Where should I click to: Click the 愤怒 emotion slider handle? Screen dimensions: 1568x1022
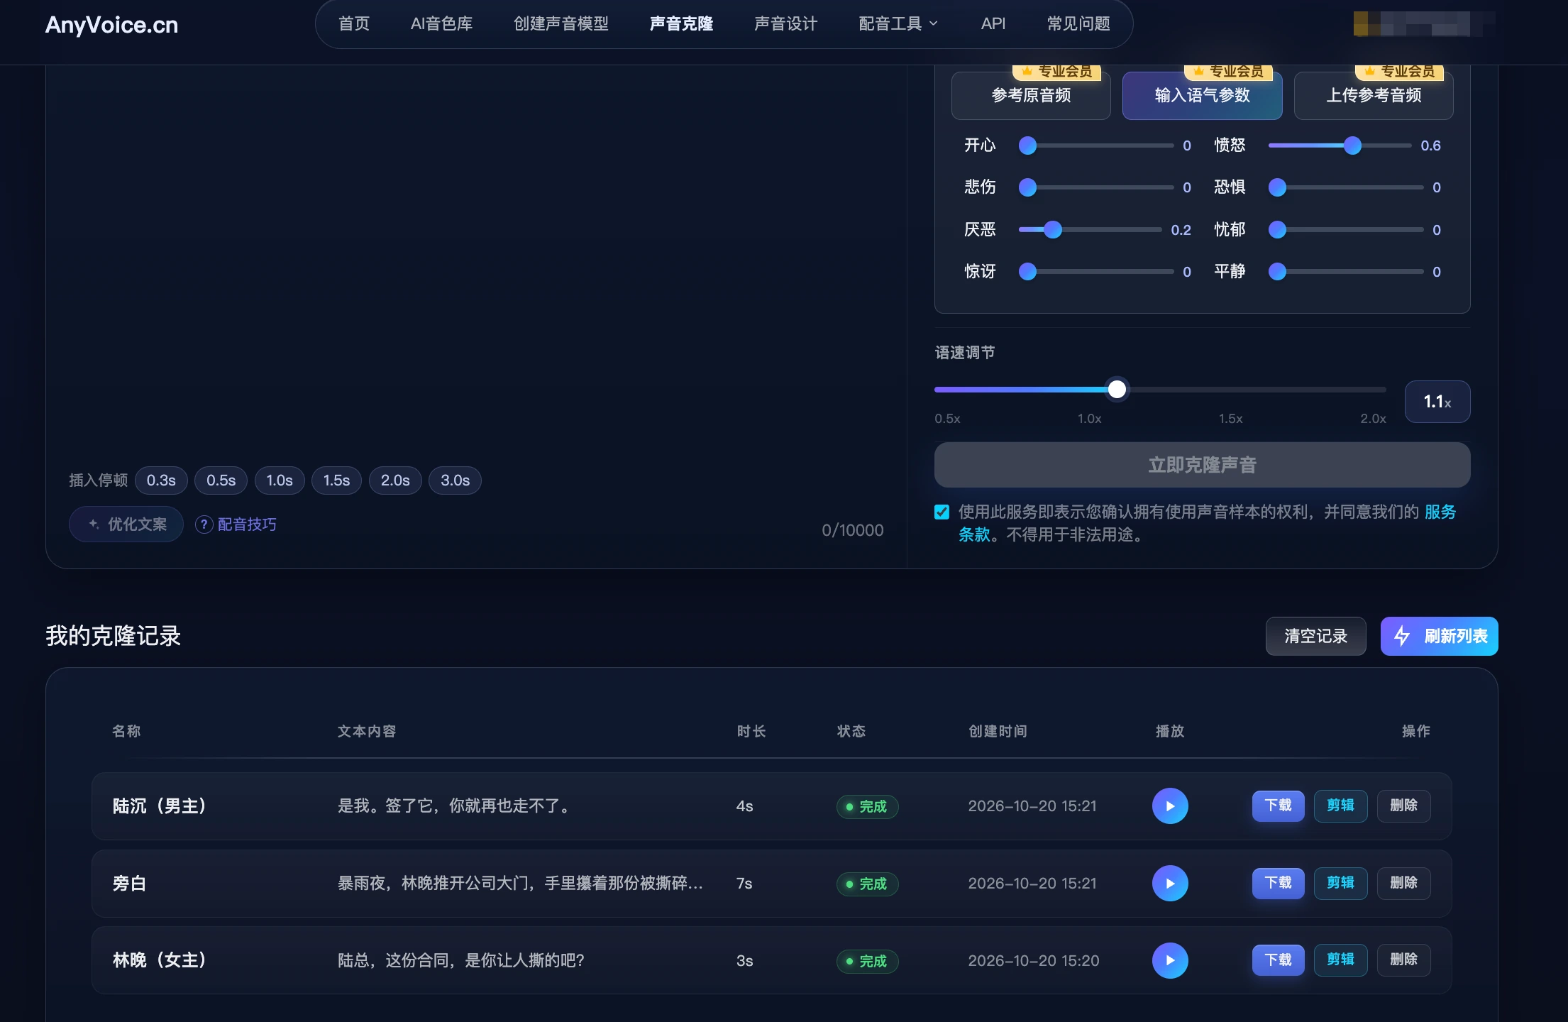[x=1352, y=145]
